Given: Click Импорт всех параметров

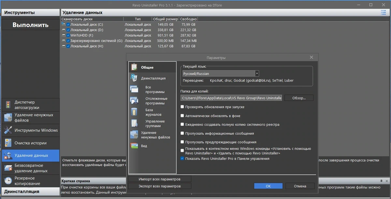Looking at the screenshot, I should (160, 179).
